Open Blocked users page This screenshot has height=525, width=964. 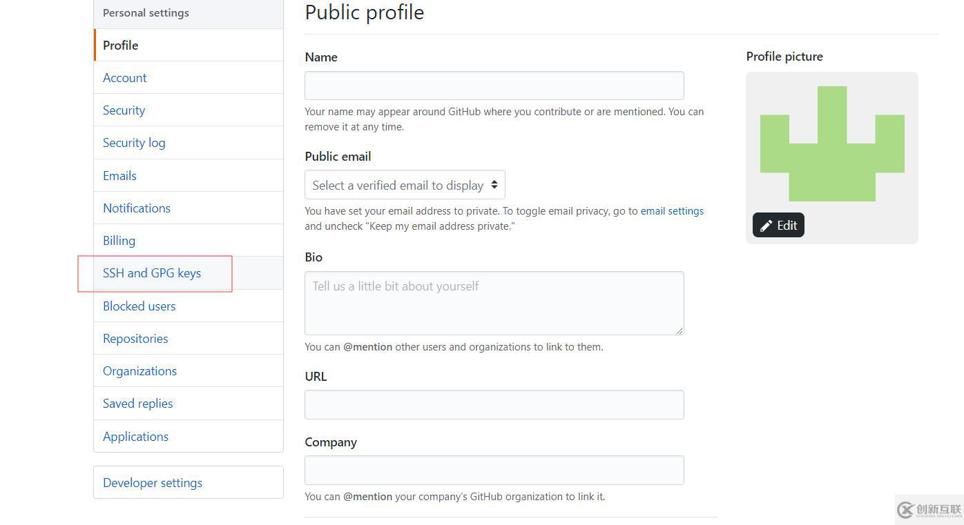click(x=189, y=306)
